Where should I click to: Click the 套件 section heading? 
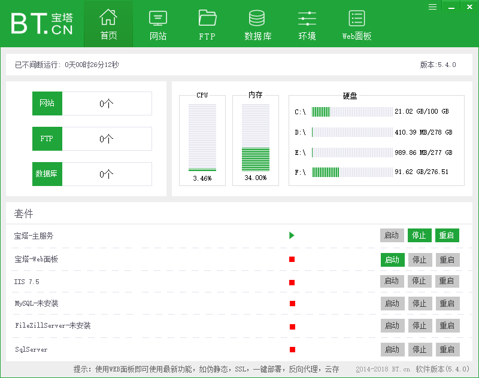click(23, 214)
